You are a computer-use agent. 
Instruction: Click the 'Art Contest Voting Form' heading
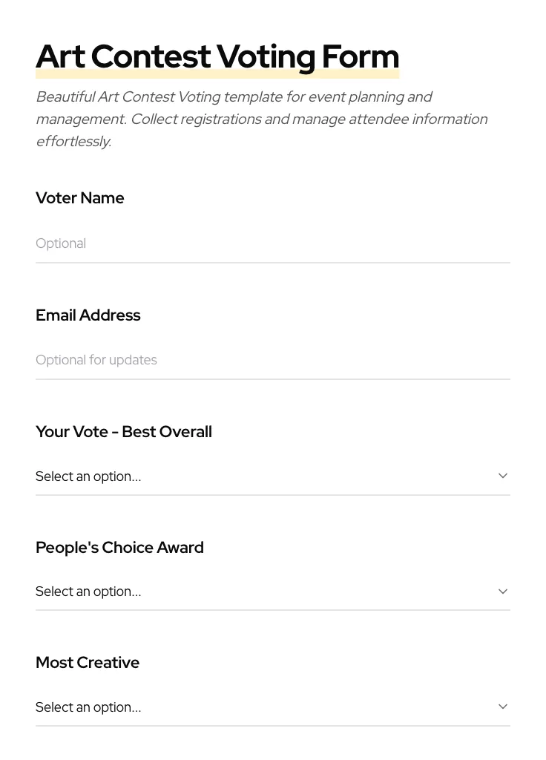point(217,56)
